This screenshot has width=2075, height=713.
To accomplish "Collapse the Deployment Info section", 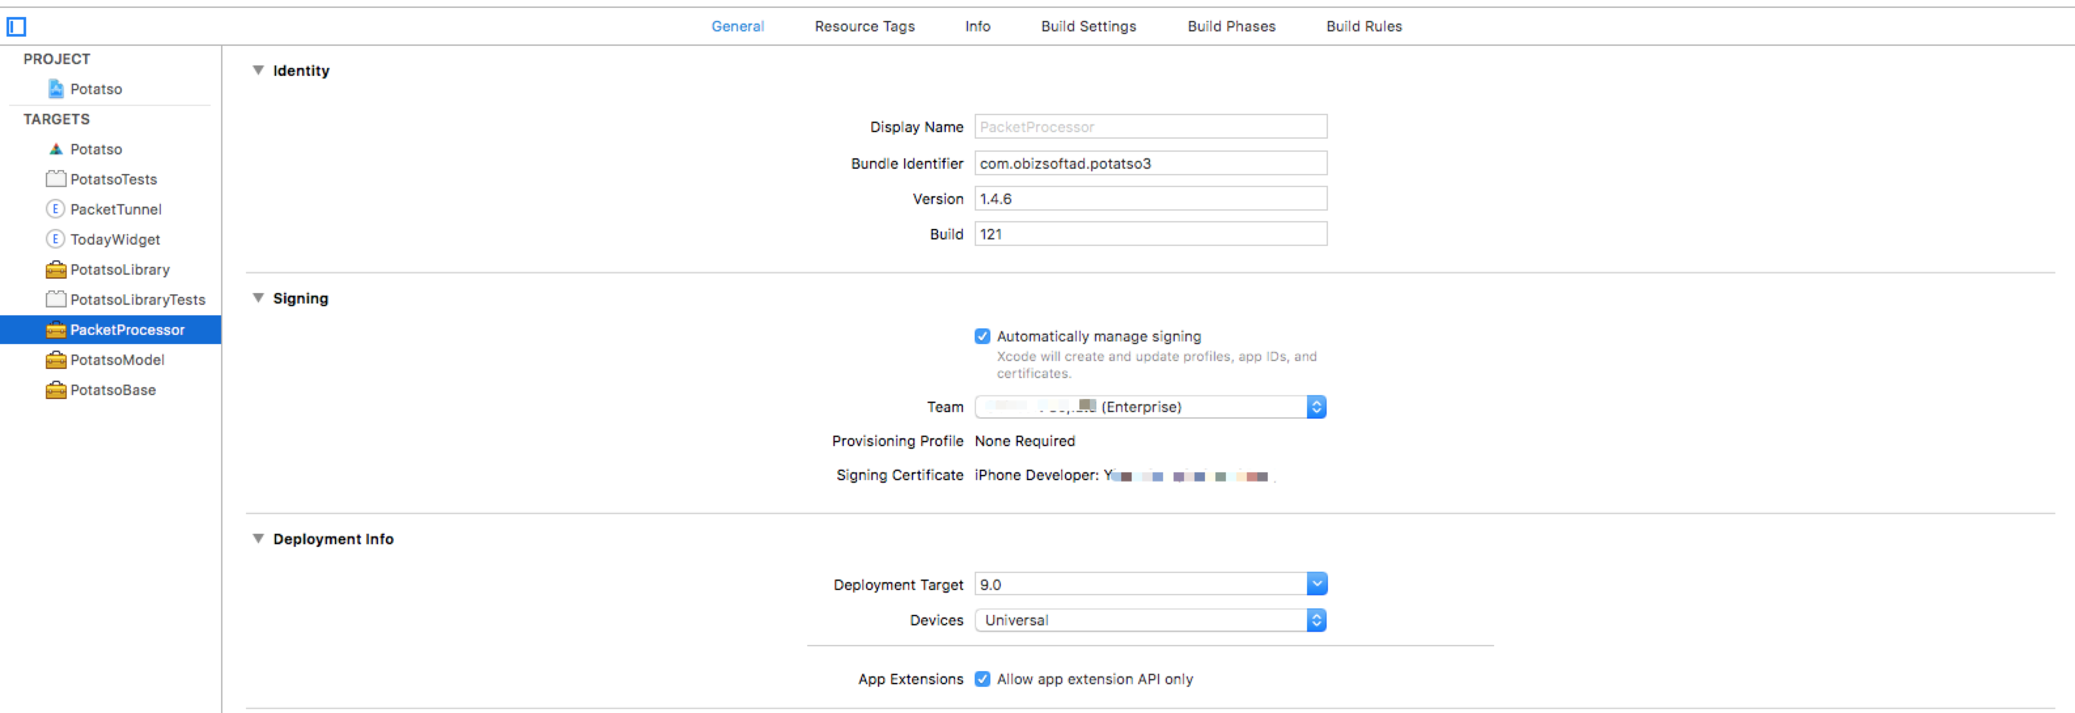I will coord(258,539).
